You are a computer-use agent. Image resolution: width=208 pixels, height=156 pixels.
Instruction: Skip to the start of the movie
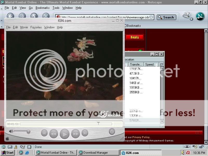click(x=44, y=133)
